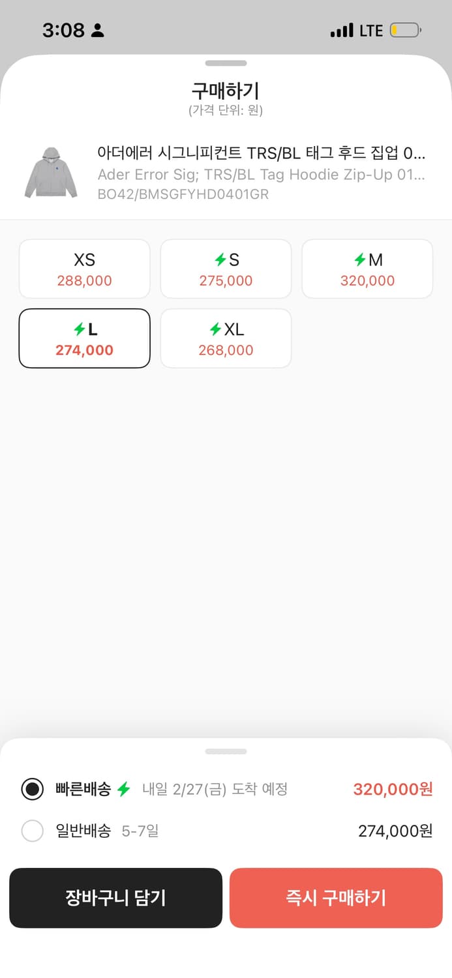The width and height of the screenshot is (452, 978).
Task: Open the gray hoodie product thumbnail
Action: coord(51,173)
